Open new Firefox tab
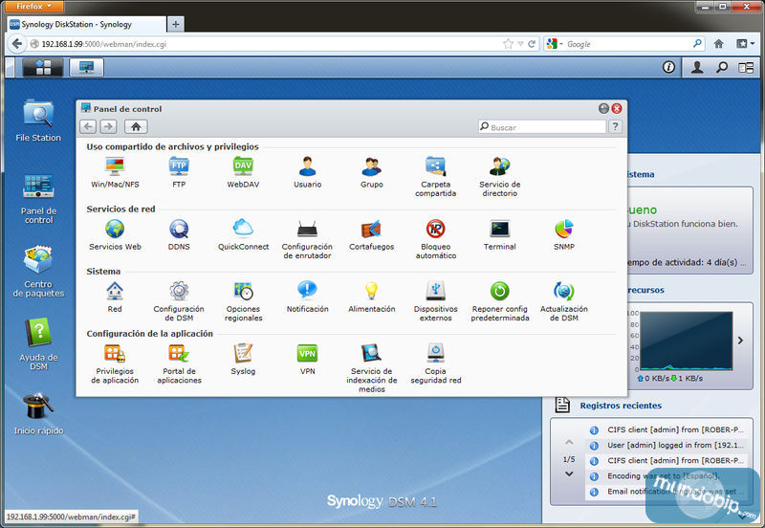The image size is (765, 528). tap(176, 24)
